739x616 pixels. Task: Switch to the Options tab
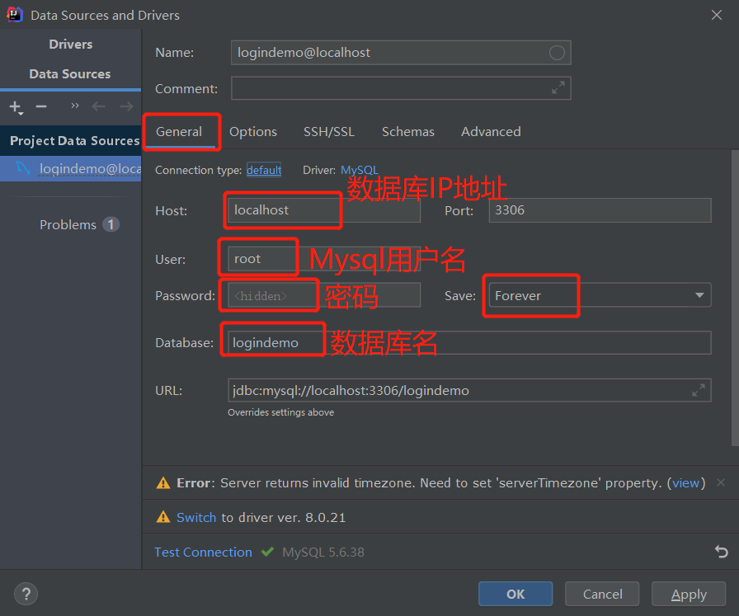[x=253, y=131]
